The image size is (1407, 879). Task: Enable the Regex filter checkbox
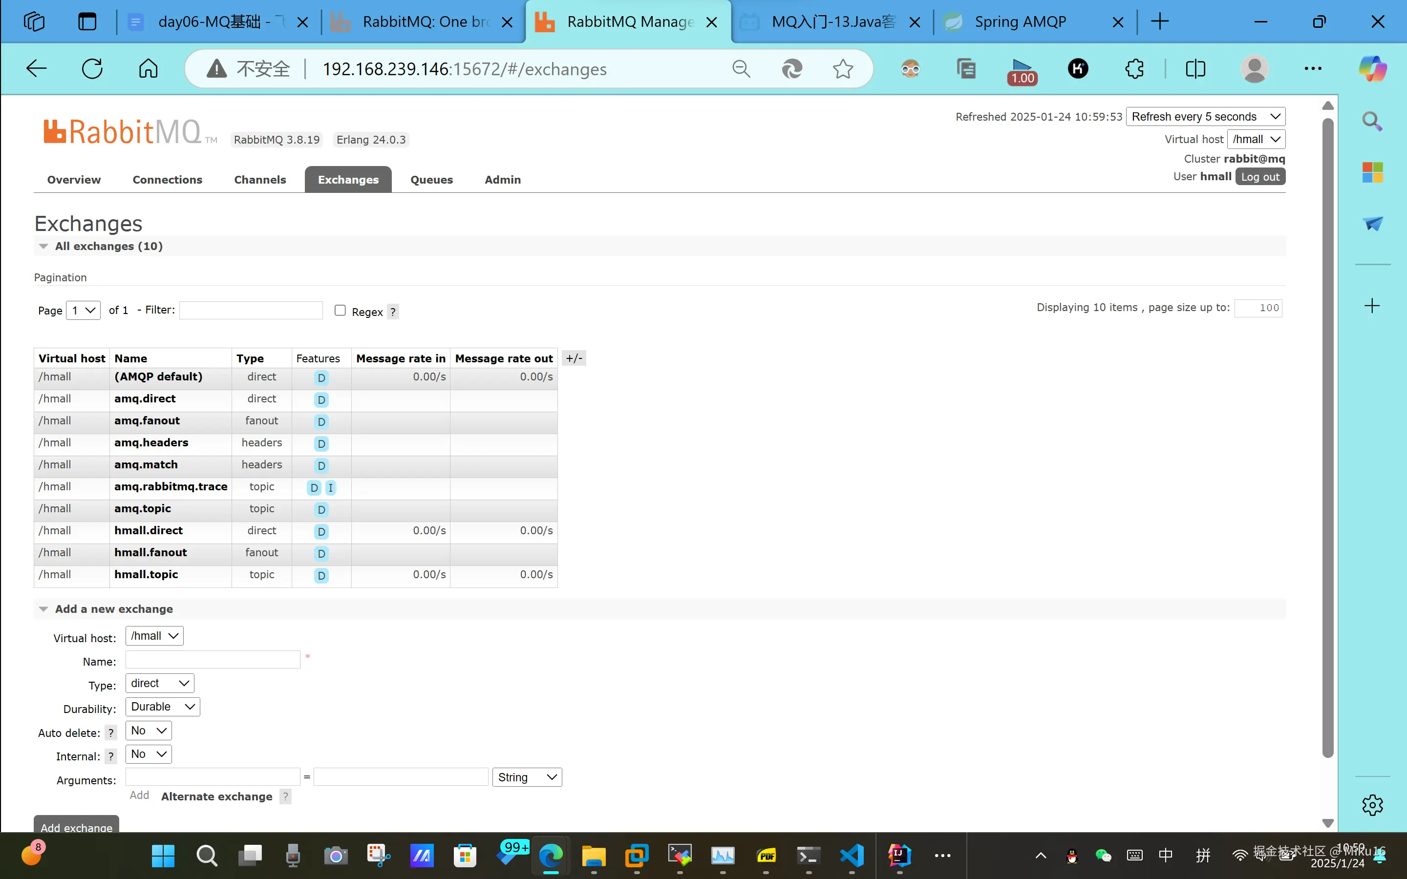click(340, 311)
